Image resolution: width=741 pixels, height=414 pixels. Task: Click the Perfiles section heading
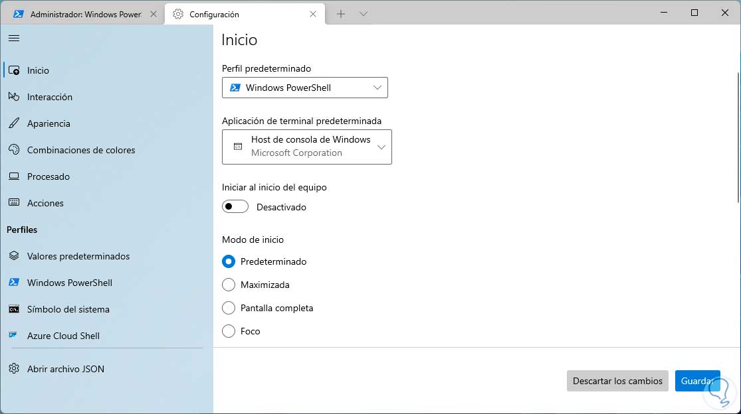click(x=22, y=230)
